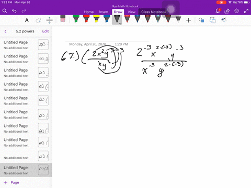The width and height of the screenshot is (251, 188).
Task: Click the Monday, April 20, 2020 date
Action: (88, 44)
